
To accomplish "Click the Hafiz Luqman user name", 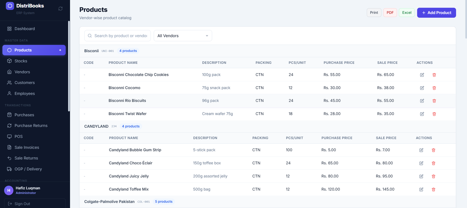I will click(x=28, y=188).
